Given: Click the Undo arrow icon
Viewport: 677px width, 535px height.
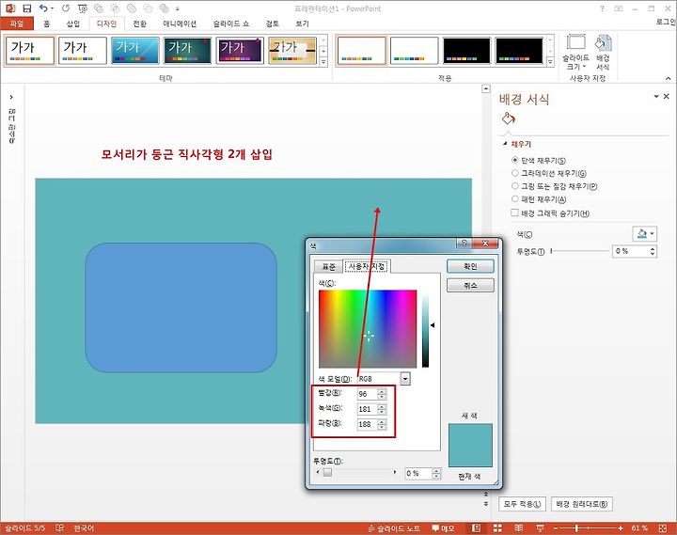Looking at the screenshot, I should [43, 8].
